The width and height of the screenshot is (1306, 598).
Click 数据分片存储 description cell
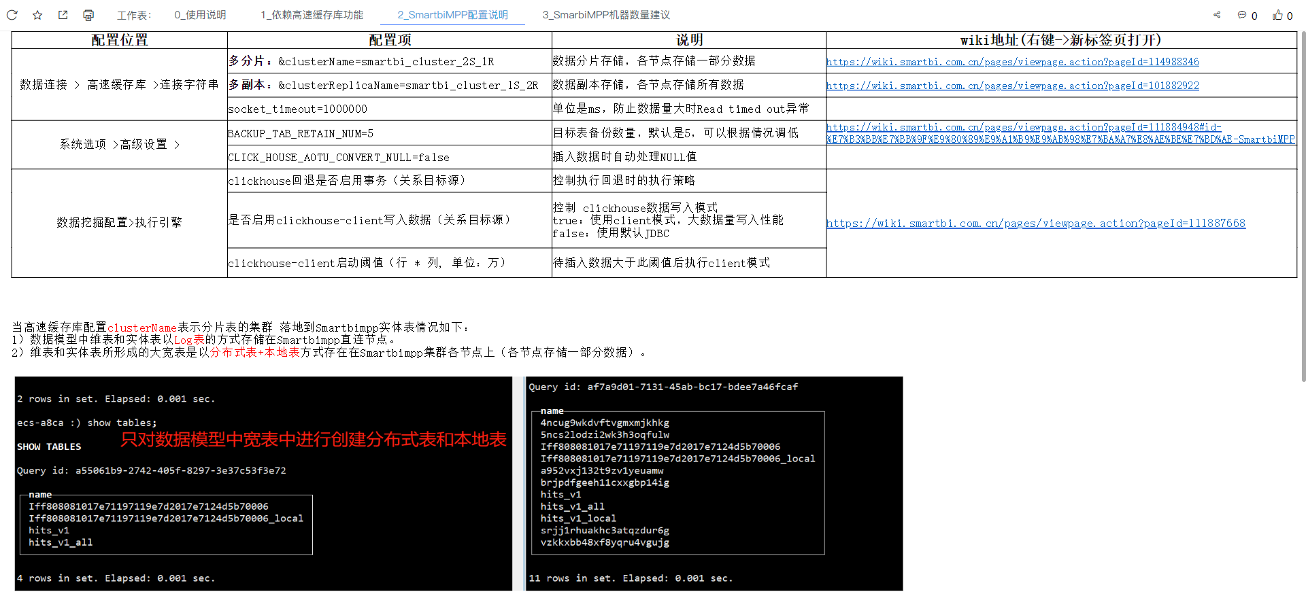coord(689,61)
